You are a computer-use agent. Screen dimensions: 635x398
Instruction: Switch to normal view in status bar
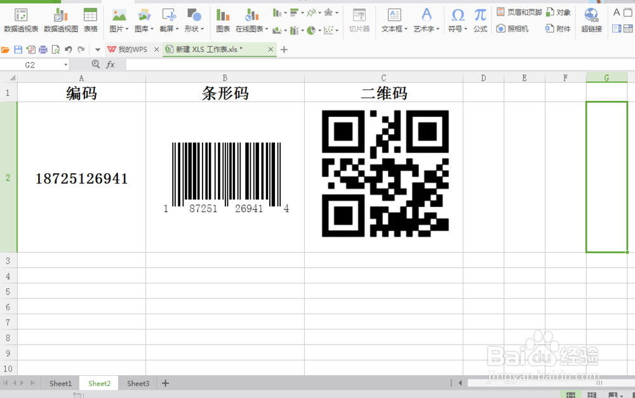coord(571,395)
